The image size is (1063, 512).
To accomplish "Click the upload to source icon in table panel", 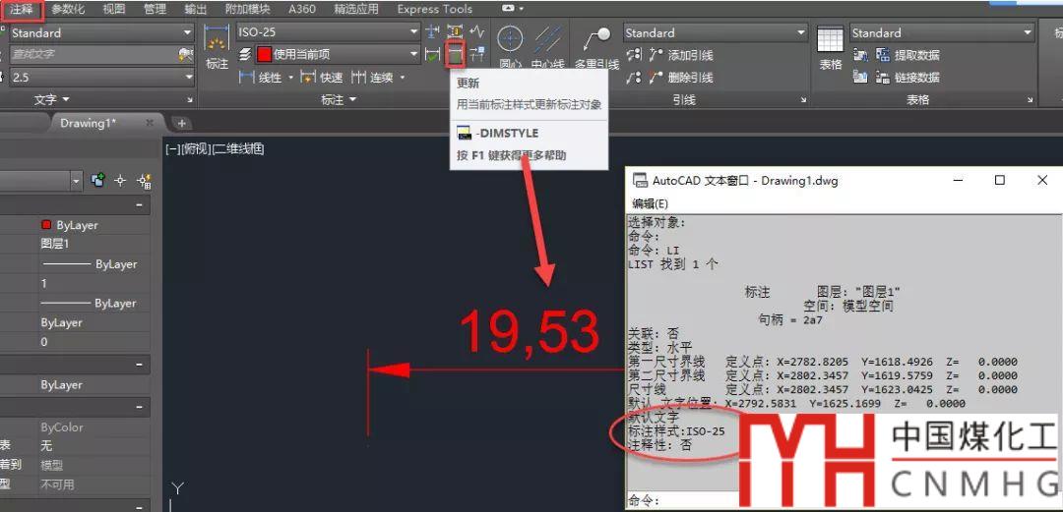I will coord(860,78).
